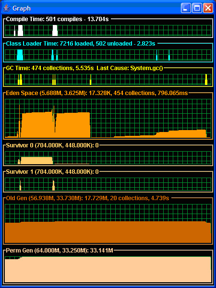
Task: Click the Perm Gen usage graph
Action: (108, 269)
